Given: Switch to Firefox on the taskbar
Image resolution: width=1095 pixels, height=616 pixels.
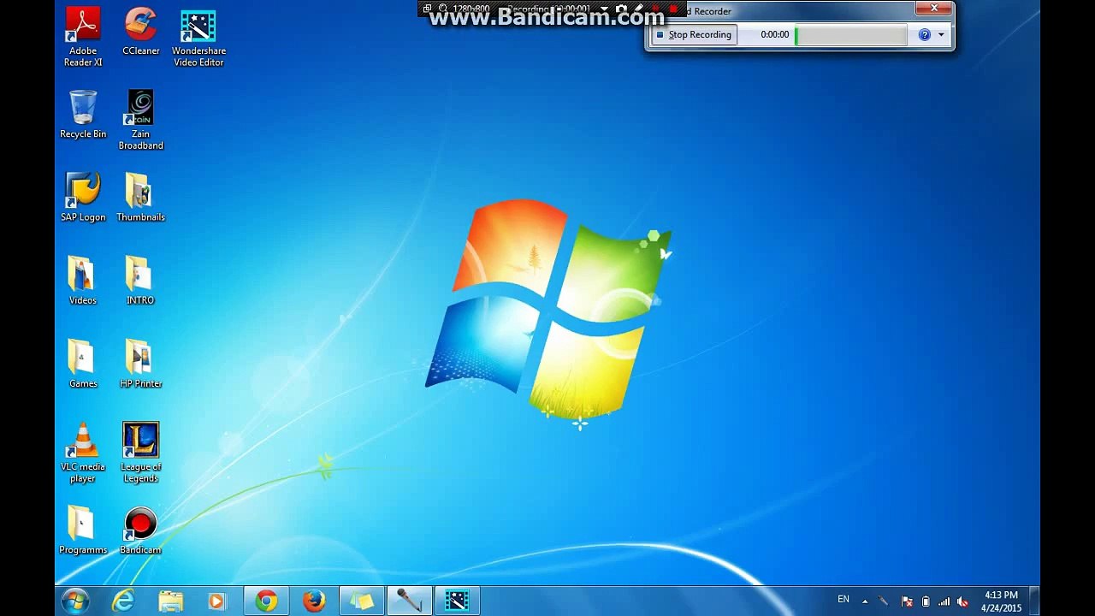Looking at the screenshot, I should coord(314,601).
